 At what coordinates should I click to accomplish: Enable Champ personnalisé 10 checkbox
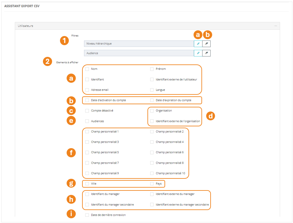152,173
